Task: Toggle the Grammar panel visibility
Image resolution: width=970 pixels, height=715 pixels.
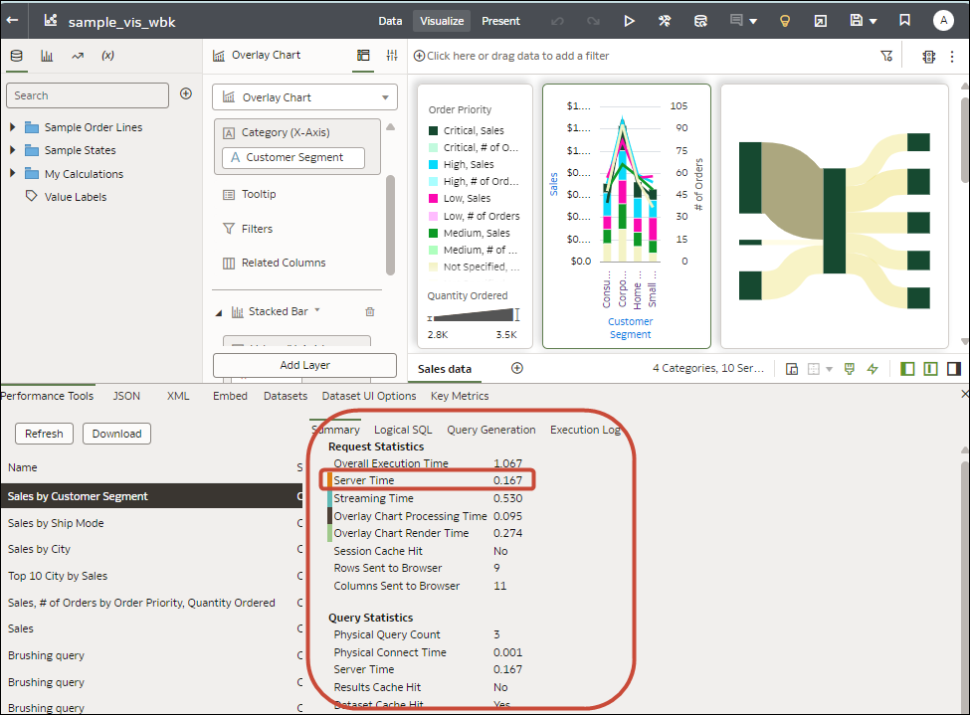Action: tap(930, 369)
